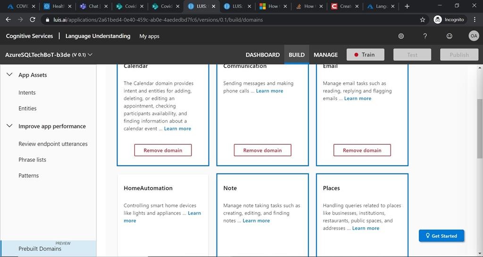The image size is (483, 257).
Task: Bookmark this page with the star icon
Action: 422,20
